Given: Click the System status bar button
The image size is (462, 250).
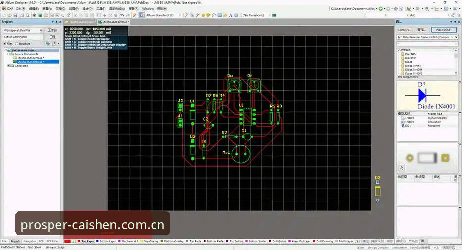Looking at the screenshot, I should 360,248.
